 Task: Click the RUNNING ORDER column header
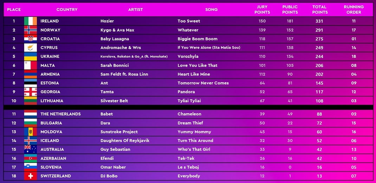[354, 9]
